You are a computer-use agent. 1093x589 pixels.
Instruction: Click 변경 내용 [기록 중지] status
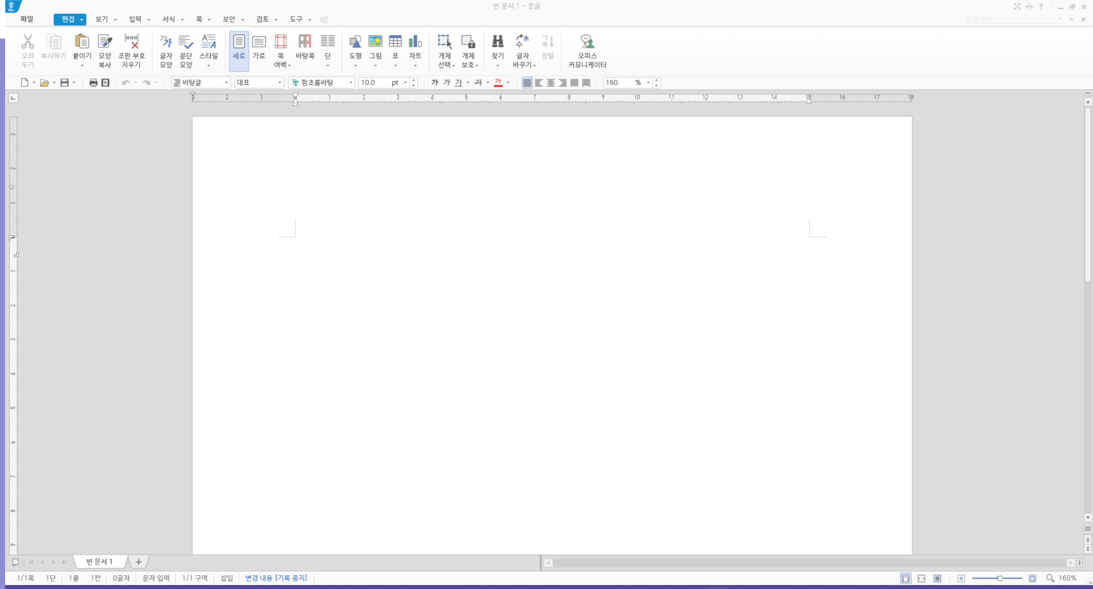click(276, 578)
